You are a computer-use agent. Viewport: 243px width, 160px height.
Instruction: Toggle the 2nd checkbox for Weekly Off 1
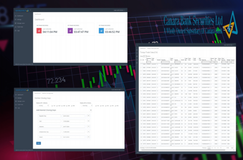(x=57, y=106)
